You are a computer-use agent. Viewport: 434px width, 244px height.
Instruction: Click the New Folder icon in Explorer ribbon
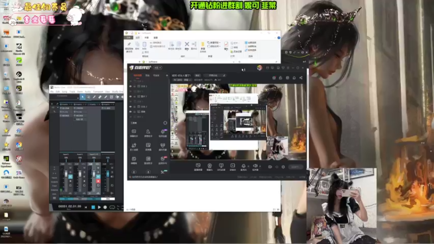[x=202, y=44]
